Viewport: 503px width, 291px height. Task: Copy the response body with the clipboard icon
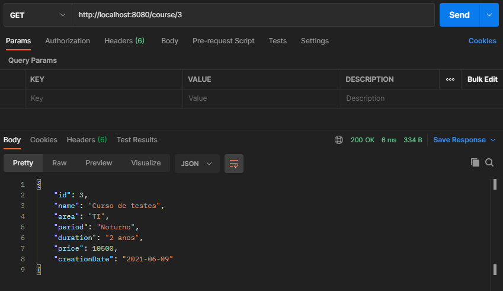pos(475,162)
